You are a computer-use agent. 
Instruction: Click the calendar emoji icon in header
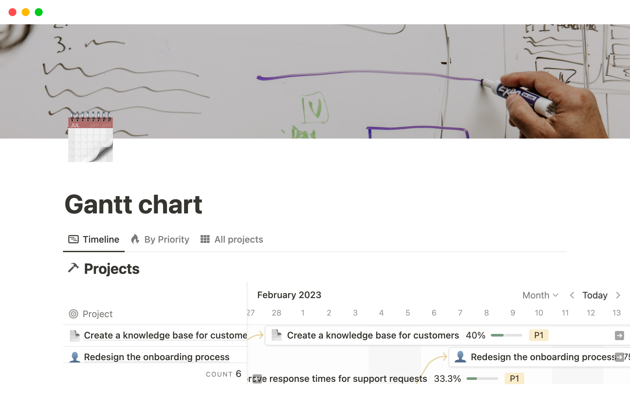89,139
